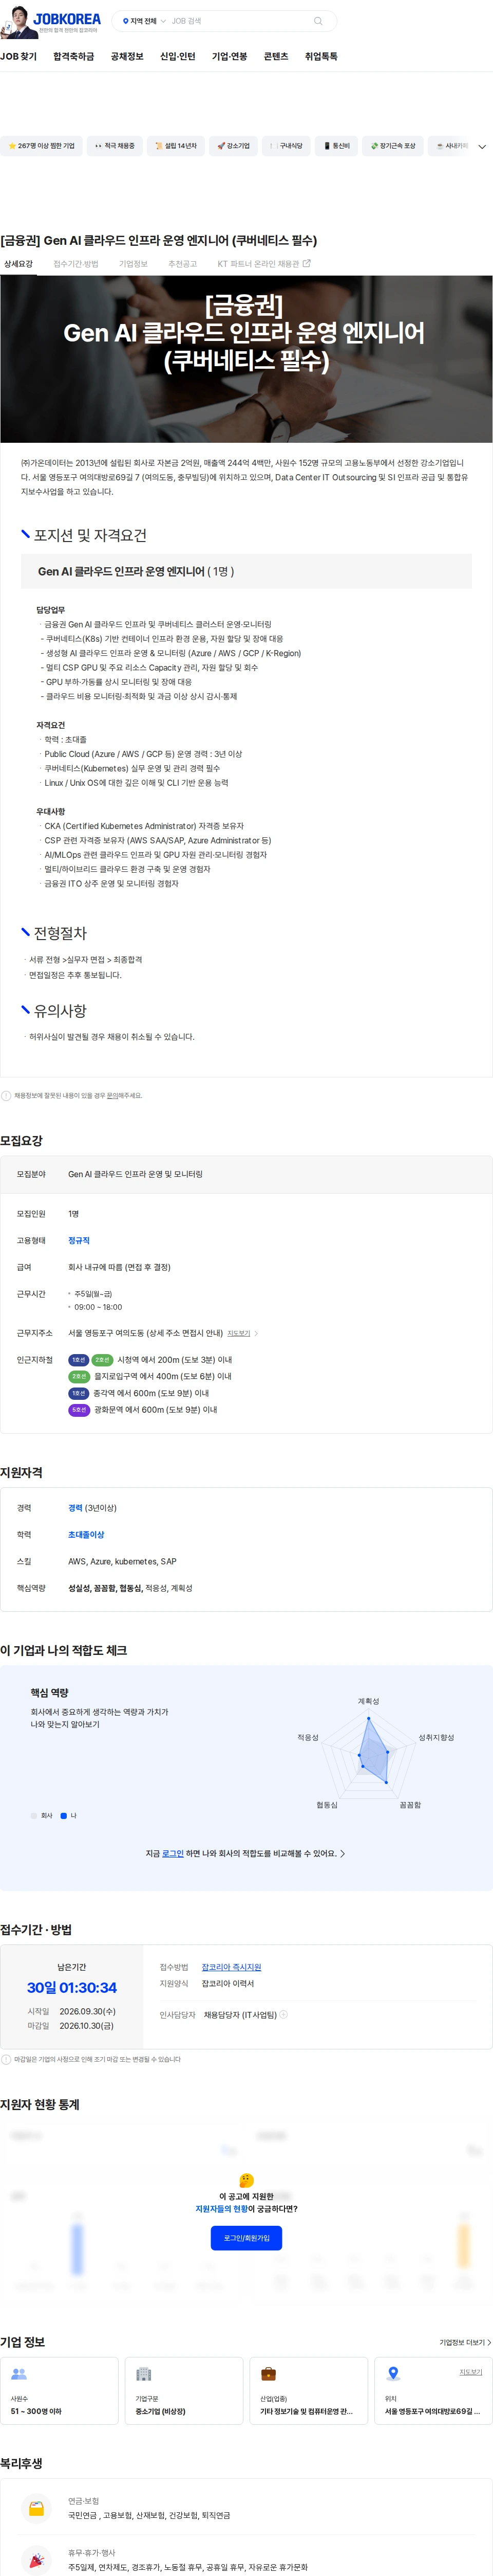Open the 신입·인턴 menu
Screen dimensions: 493x2576
(x=178, y=57)
